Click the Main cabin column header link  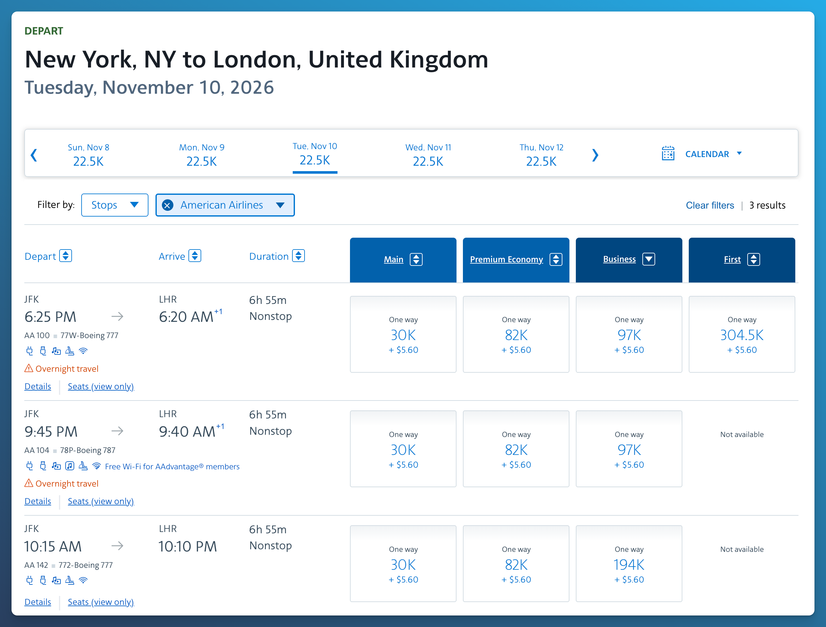393,259
